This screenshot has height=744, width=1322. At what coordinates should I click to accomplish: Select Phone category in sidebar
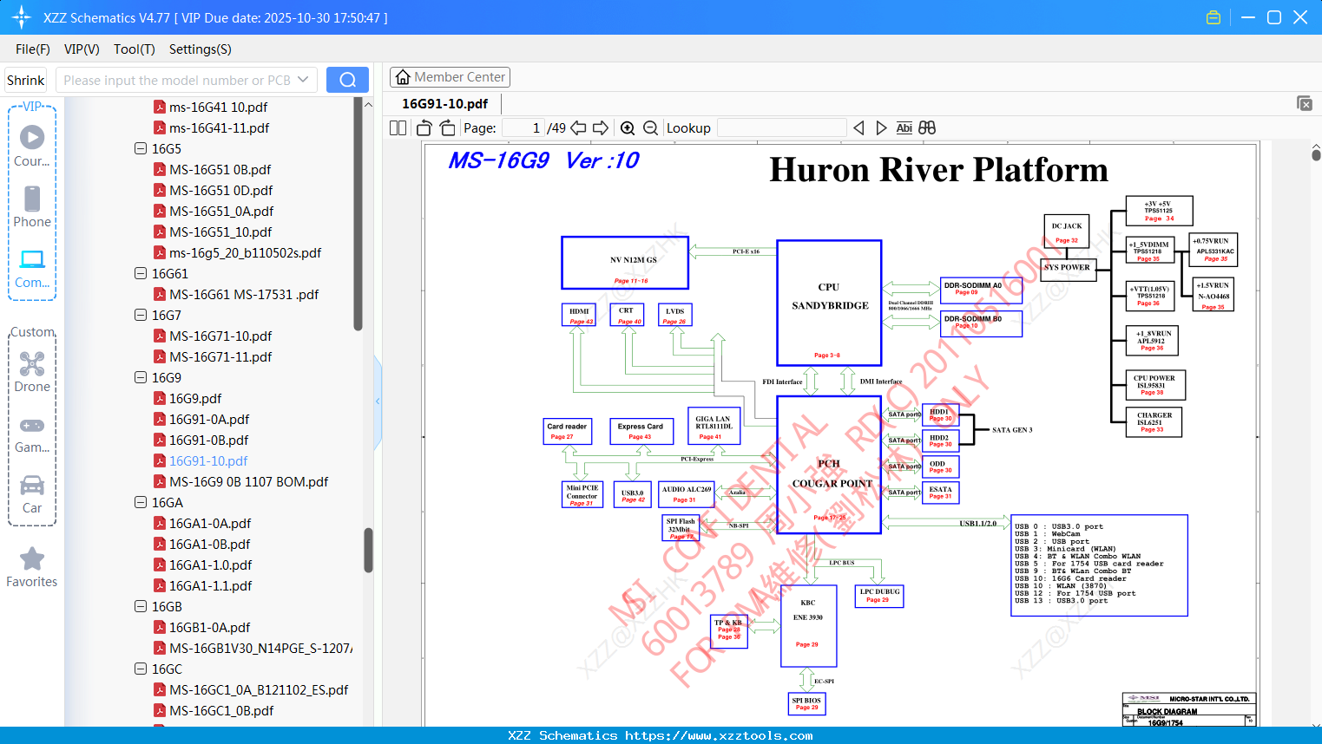32,206
